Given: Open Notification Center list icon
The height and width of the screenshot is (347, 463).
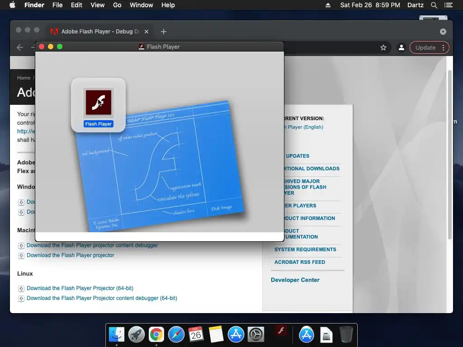Looking at the screenshot, I should click(449, 5).
